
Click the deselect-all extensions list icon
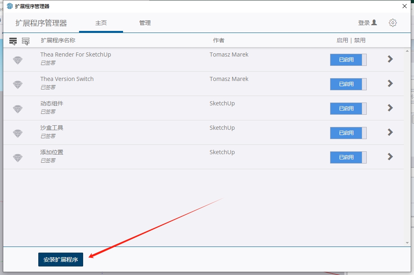26,41
